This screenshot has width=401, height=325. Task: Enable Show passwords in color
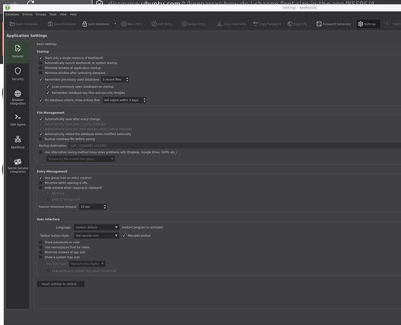[41, 242]
